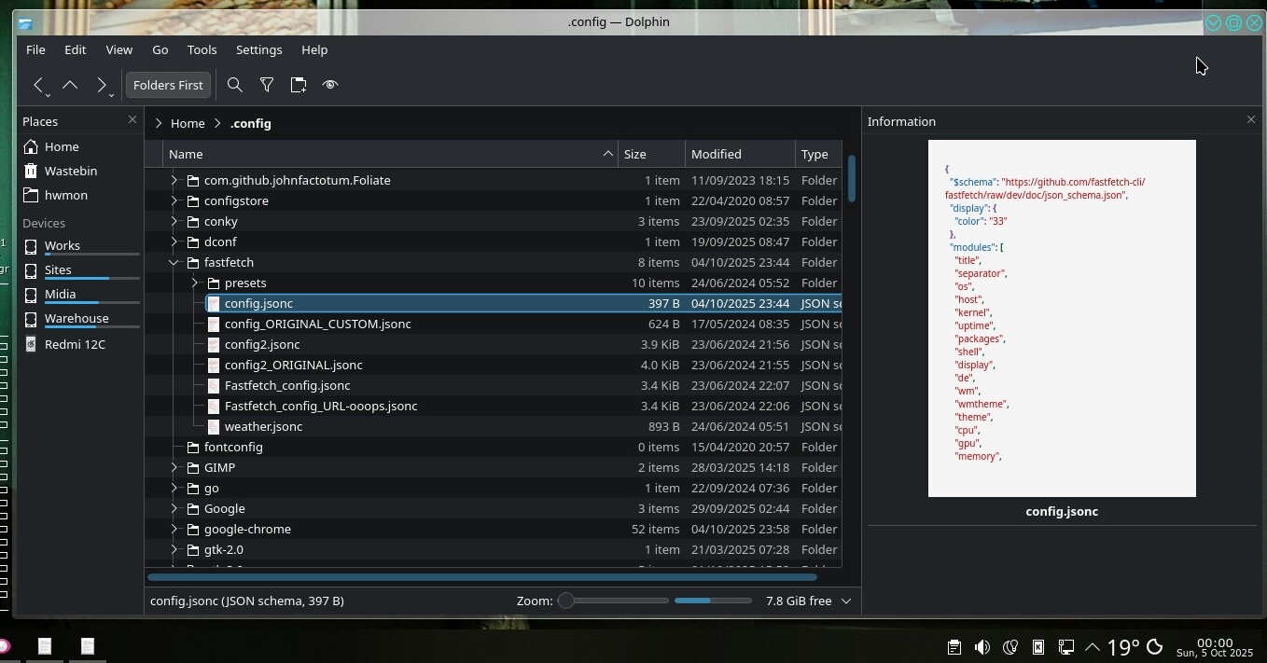The image size is (1267, 663).
Task: Open the Tools menu
Action: click(x=202, y=49)
